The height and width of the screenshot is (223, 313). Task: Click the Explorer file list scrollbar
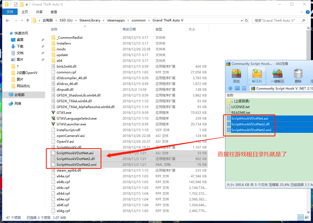coord(309,120)
